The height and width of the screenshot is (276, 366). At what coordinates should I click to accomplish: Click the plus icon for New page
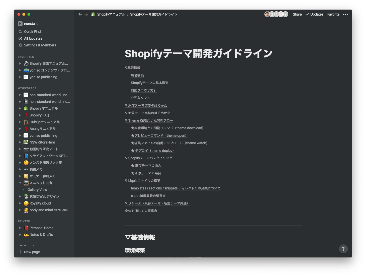(x=20, y=252)
